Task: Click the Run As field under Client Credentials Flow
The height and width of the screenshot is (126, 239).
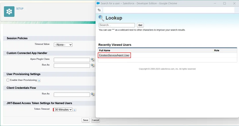Action: click(x=72, y=95)
